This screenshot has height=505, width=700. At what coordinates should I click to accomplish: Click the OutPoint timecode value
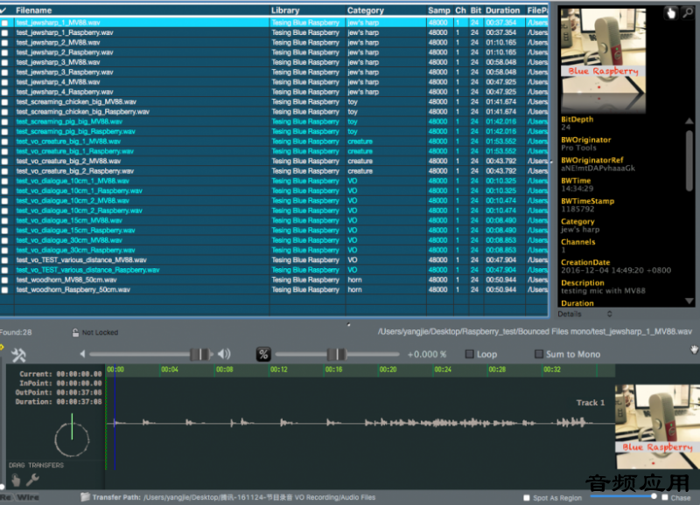[79, 392]
